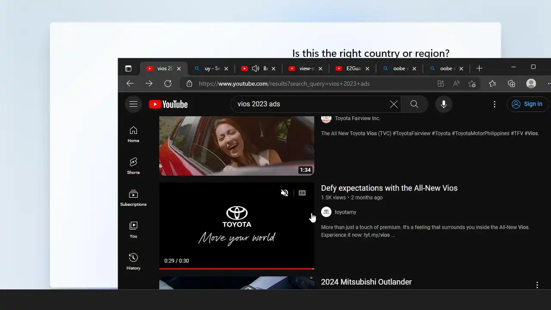
Task: Refresh the YouTube page
Action: 168,84
